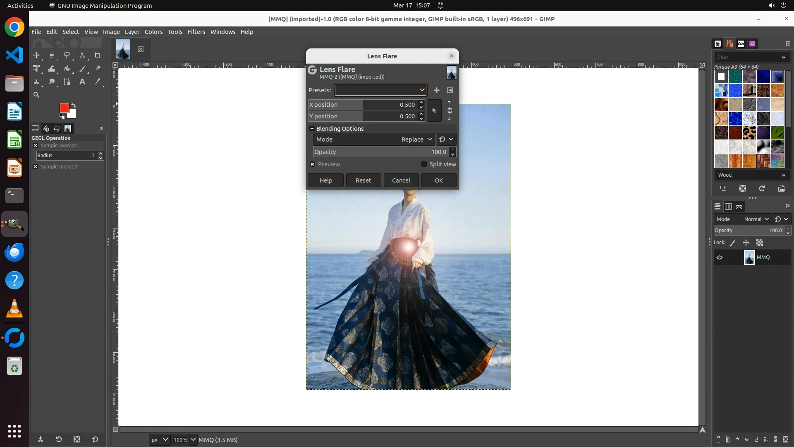Open the Filters menu

tap(196, 32)
